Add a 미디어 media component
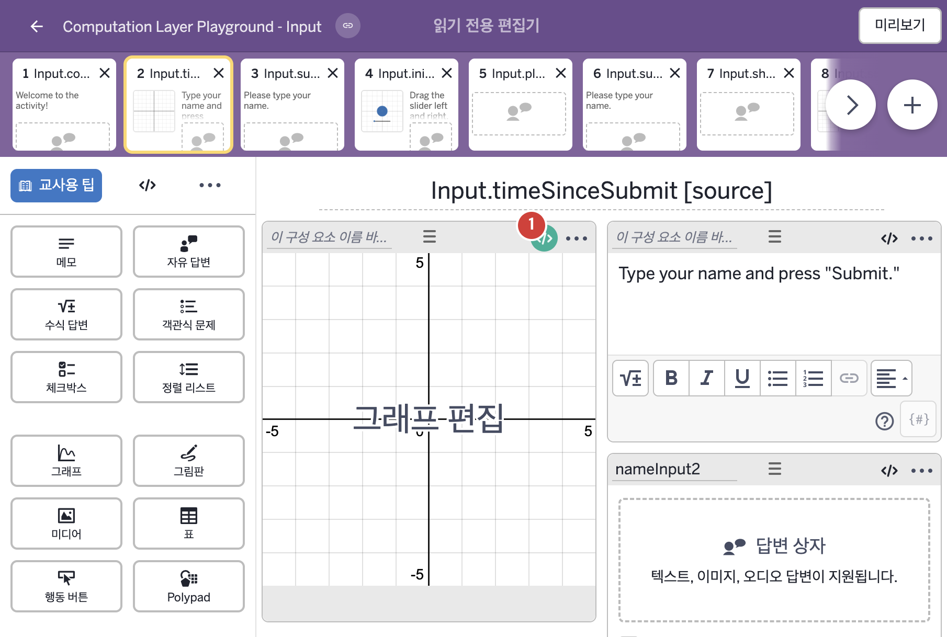 66,524
